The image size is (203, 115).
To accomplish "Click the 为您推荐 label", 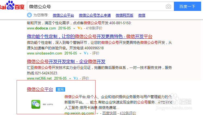I will 41,15.
